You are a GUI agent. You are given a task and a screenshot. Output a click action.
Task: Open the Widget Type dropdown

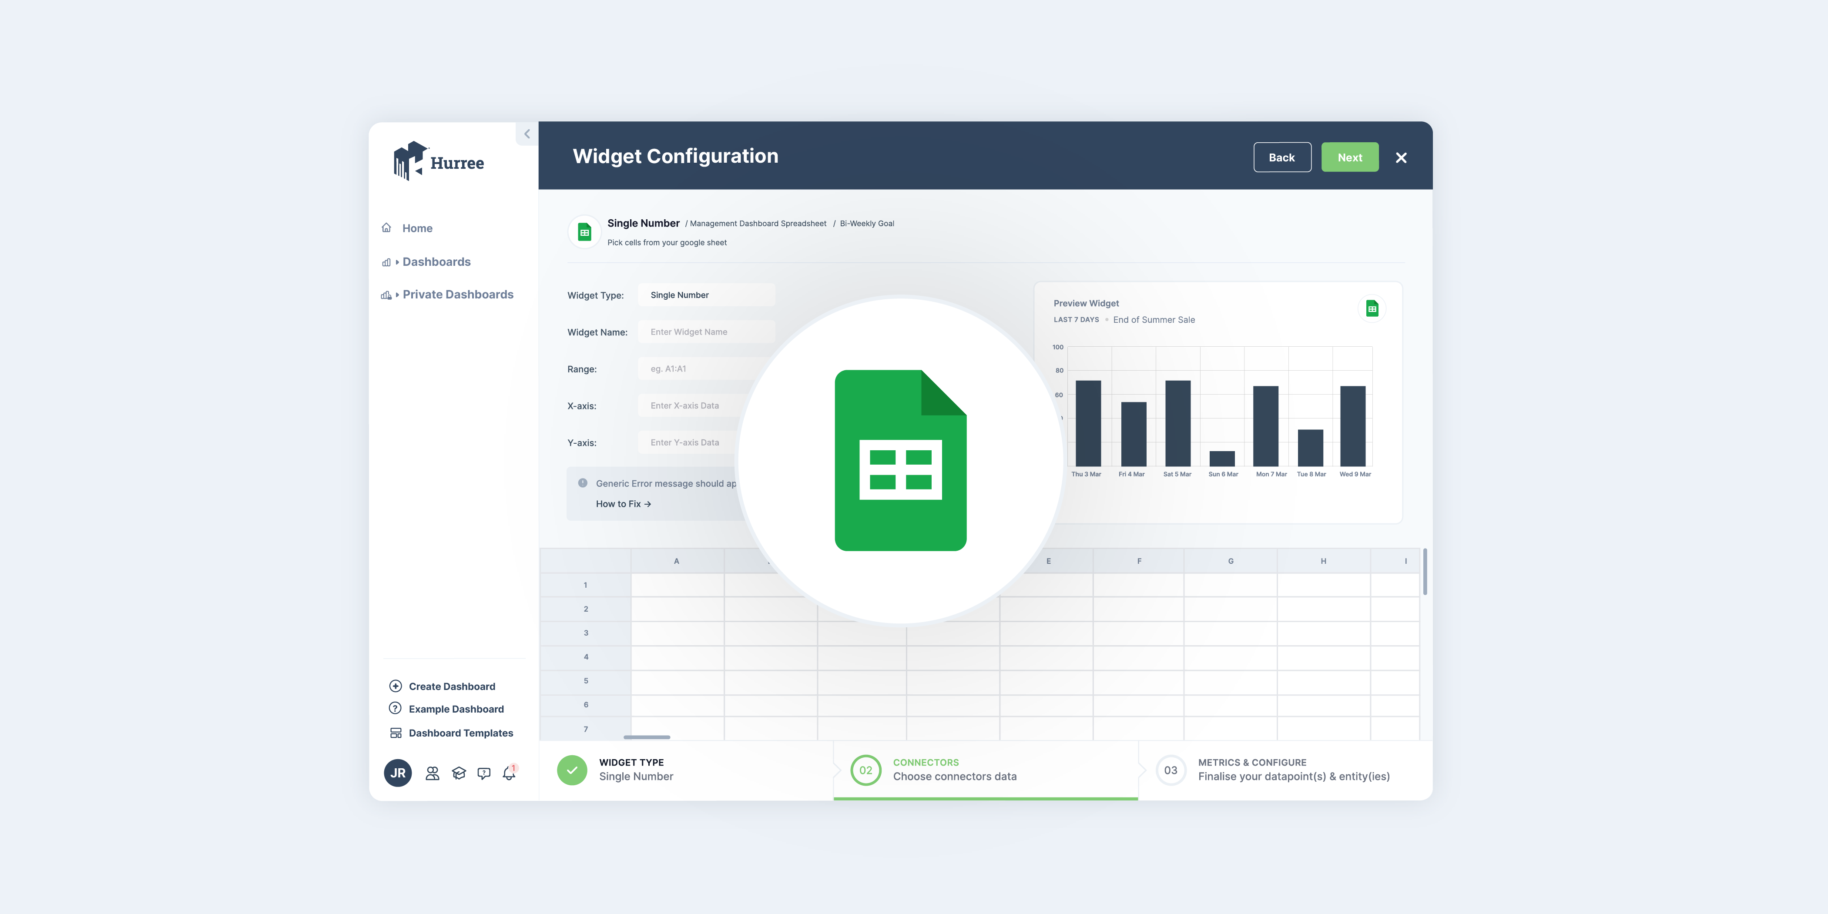tap(706, 295)
